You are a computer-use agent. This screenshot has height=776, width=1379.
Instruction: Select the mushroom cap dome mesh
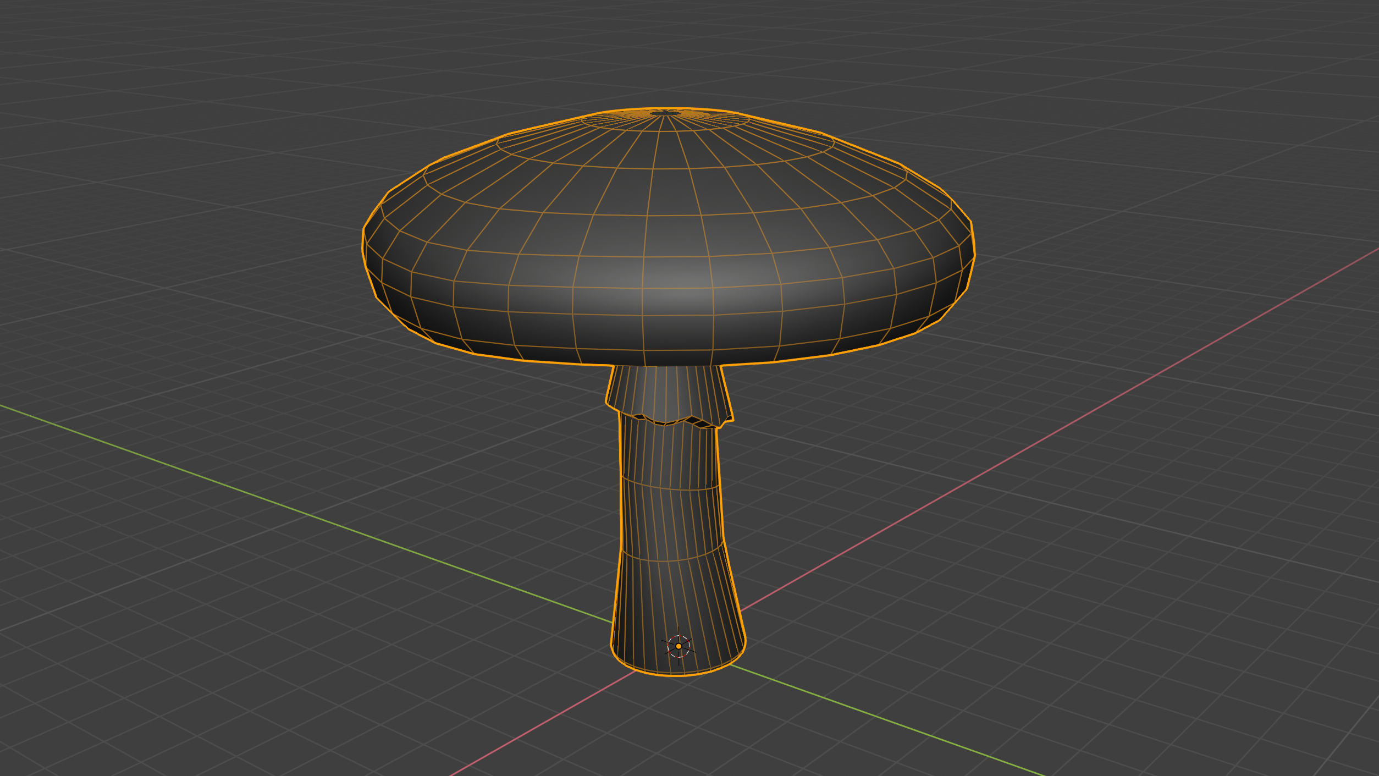[668, 236]
